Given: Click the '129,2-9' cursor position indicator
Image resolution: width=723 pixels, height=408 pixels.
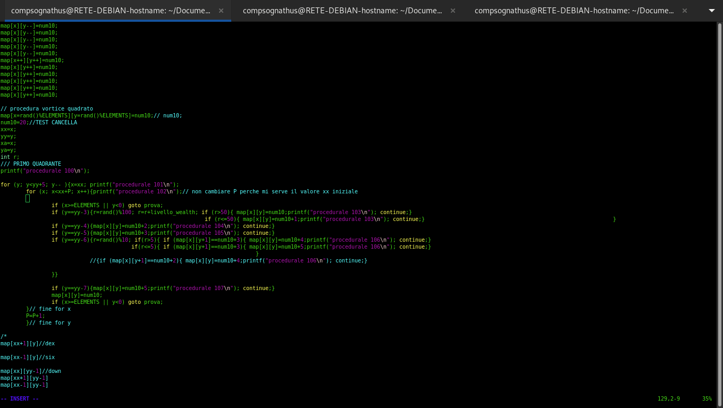Looking at the screenshot, I should (x=669, y=398).
